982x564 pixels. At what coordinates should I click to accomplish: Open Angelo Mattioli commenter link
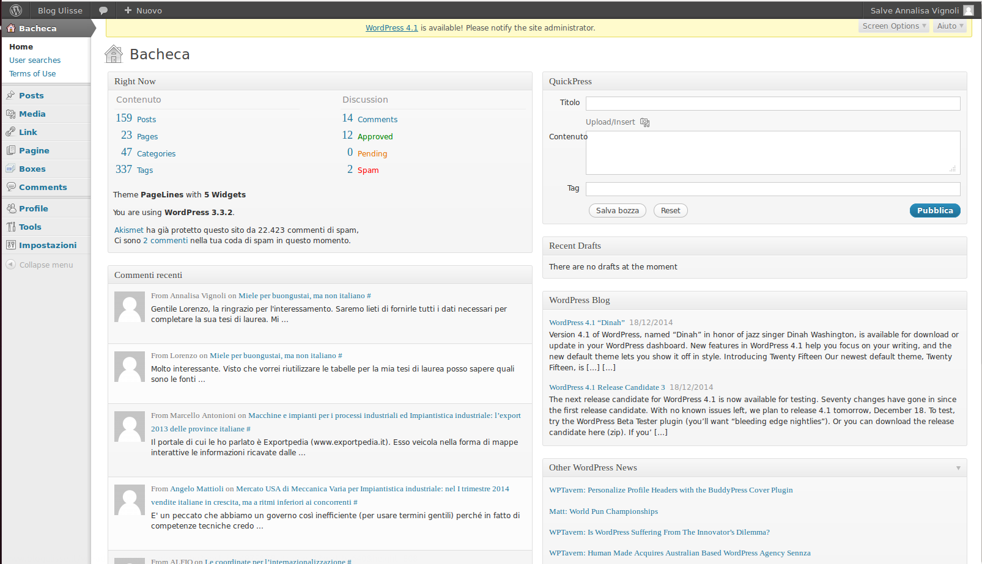197,488
